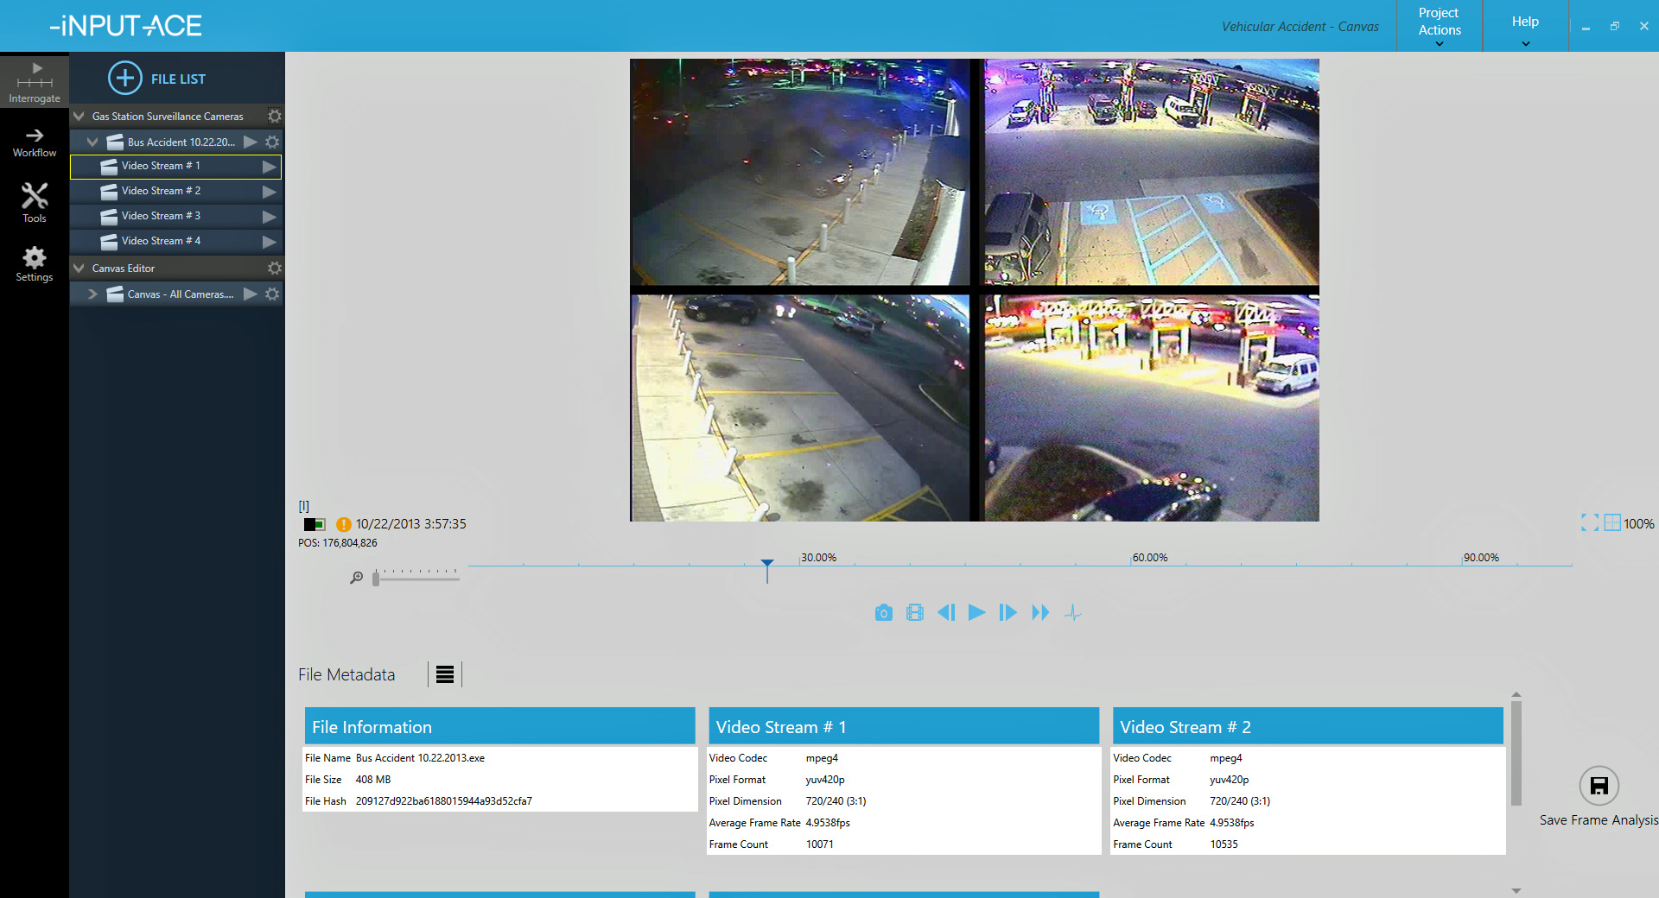Open gear settings for Gas Station Surveillance Cameras

tap(274, 116)
